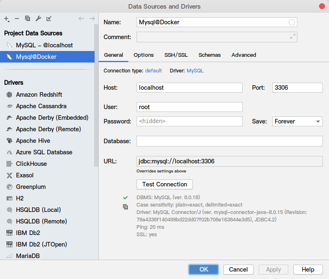Screen dimensions: 329x279
Task: Navigate forward with right arrow
Action: click(x=92, y=19)
